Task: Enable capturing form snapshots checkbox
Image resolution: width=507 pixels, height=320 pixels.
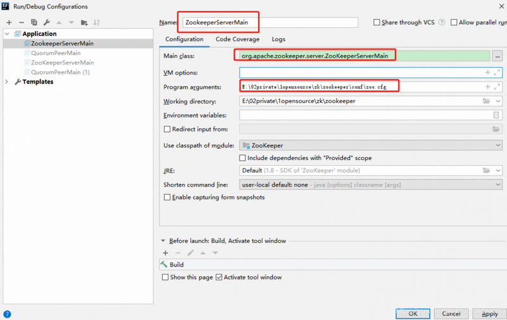Action: [167, 197]
